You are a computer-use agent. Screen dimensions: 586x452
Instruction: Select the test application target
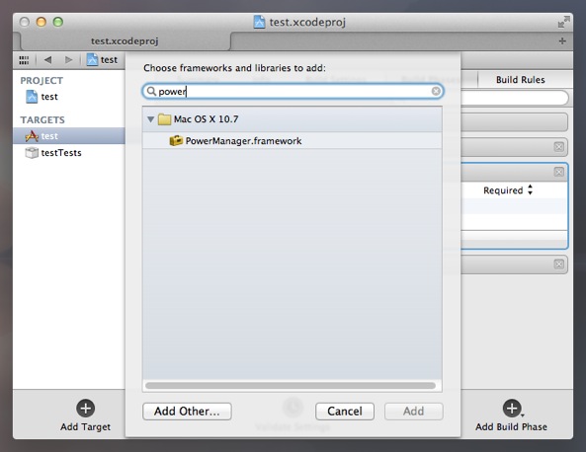pos(69,136)
